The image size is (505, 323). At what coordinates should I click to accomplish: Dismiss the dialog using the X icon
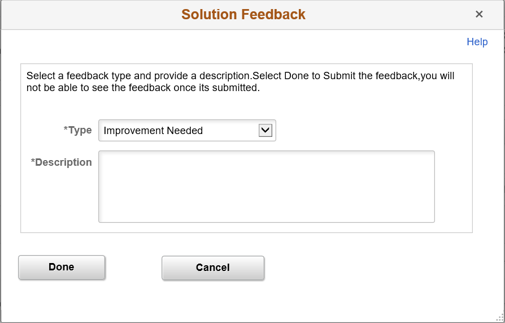click(x=479, y=14)
